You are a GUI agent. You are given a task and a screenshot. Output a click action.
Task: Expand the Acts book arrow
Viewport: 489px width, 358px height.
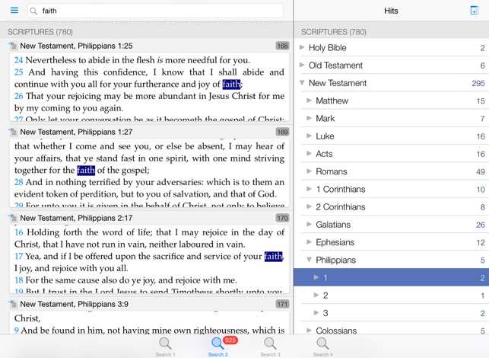pos(309,153)
